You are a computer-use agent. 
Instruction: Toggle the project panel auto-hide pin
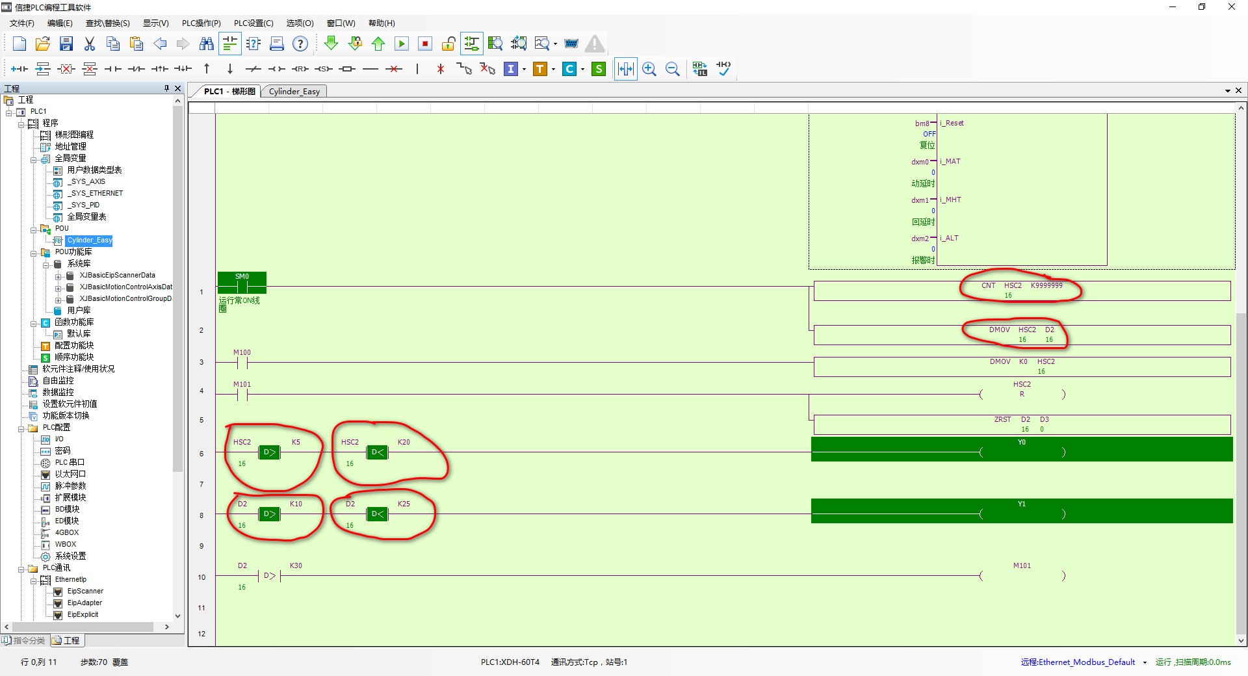[x=166, y=88]
